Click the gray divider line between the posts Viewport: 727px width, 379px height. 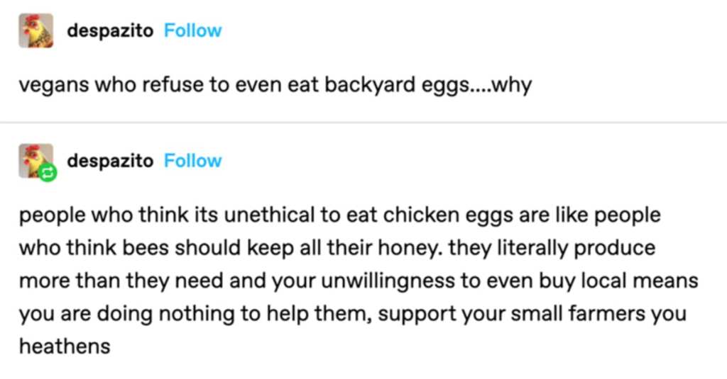click(x=363, y=123)
